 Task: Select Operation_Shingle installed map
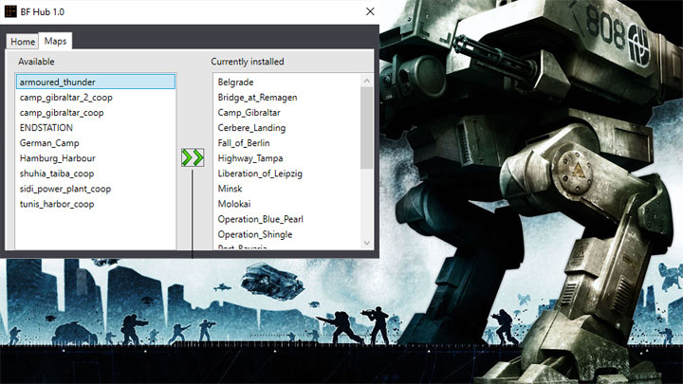point(287,235)
